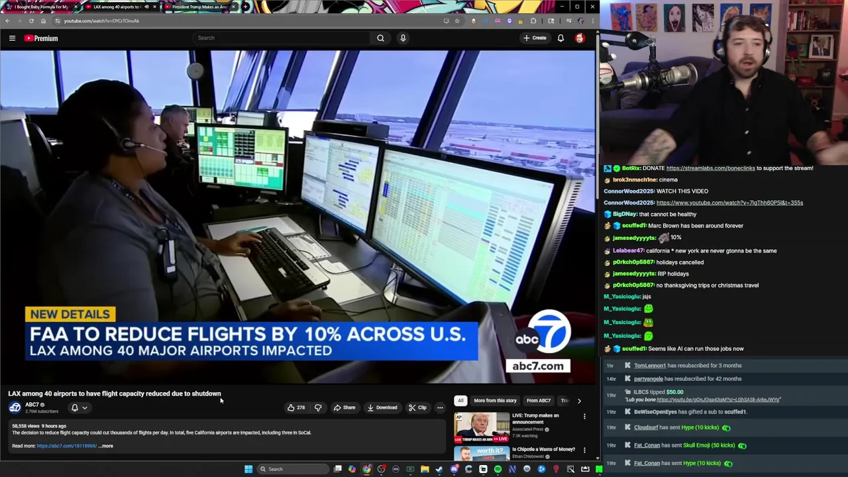Open File Explorer from the taskbar

point(425,469)
